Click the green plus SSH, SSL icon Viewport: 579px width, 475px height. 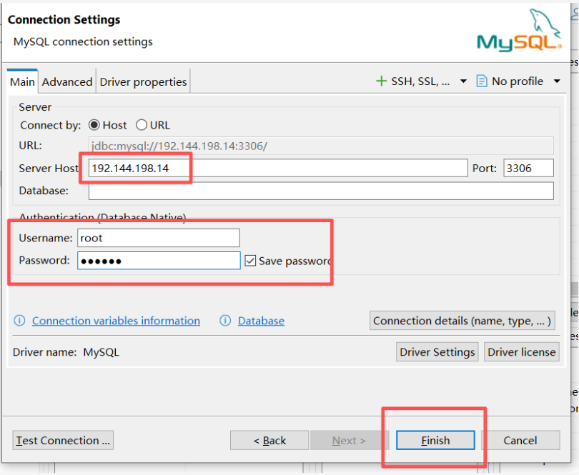[381, 81]
